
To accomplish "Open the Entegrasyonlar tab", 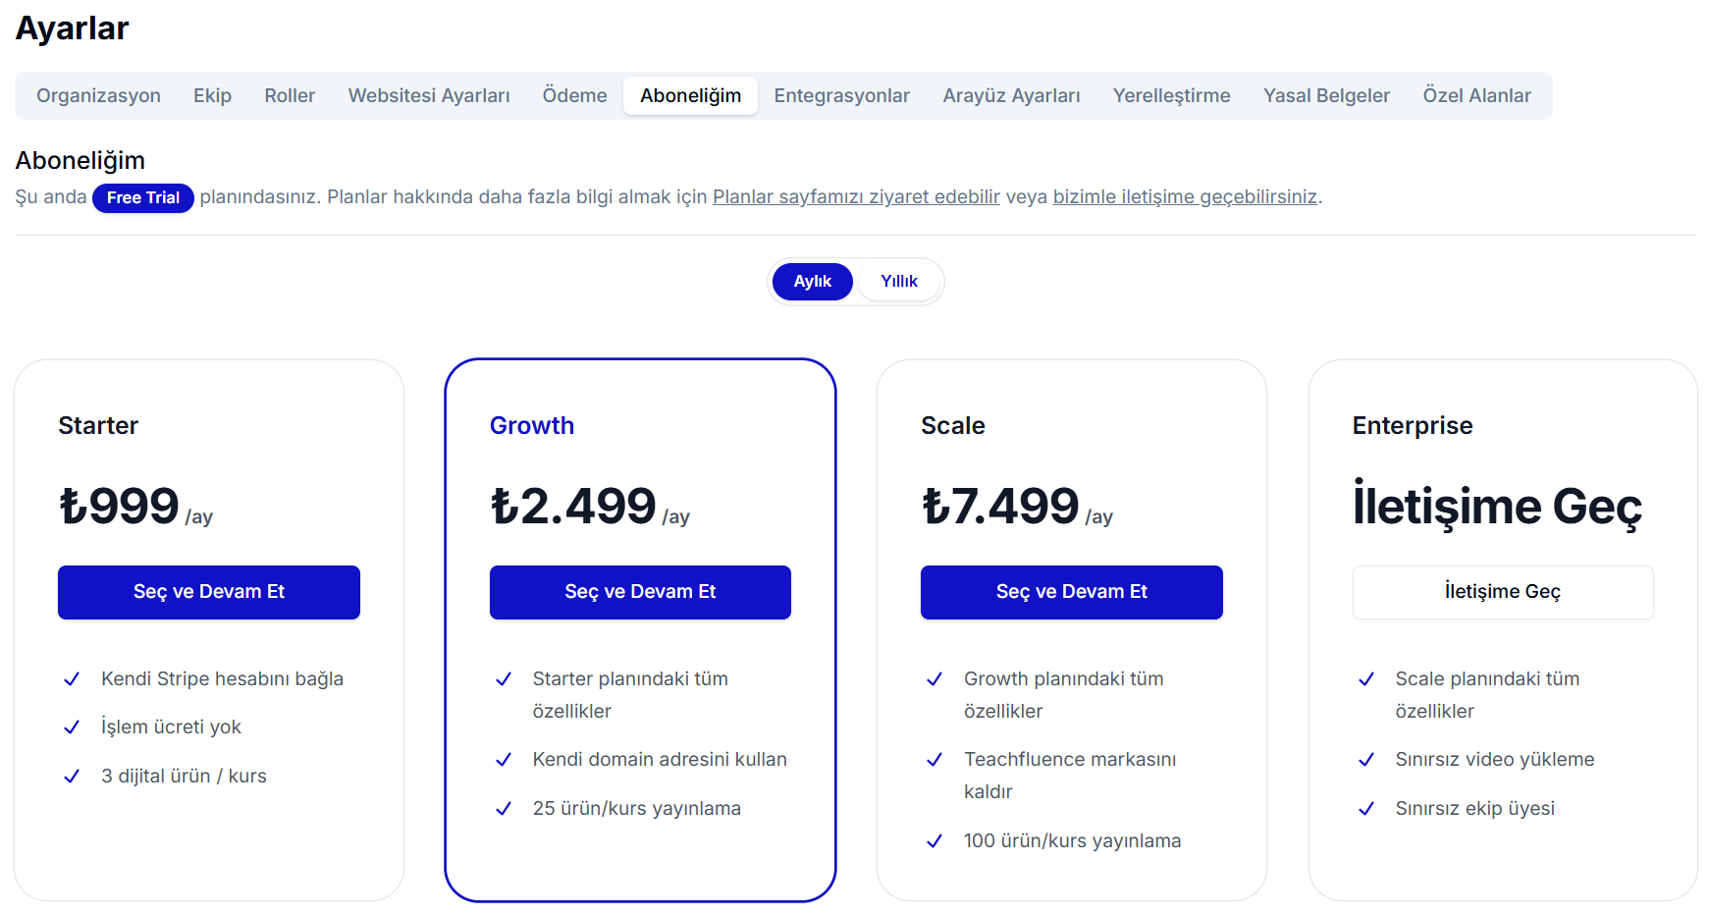I will tap(842, 95).
